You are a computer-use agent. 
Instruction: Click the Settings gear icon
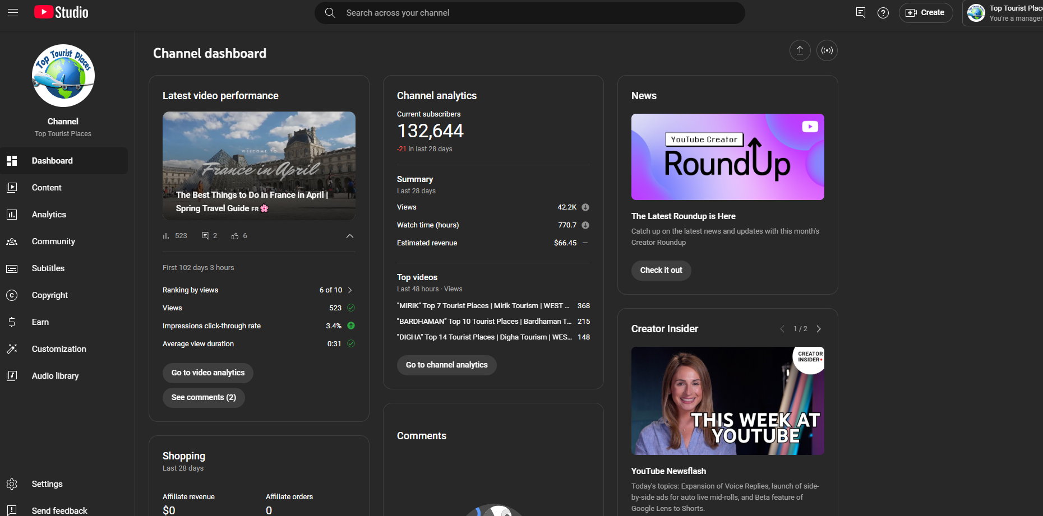click(x=12, y=484)
